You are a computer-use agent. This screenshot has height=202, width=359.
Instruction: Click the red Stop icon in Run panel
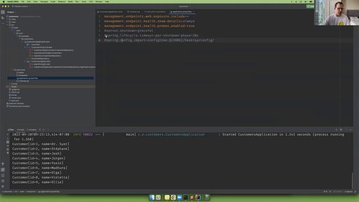(44, 130)
